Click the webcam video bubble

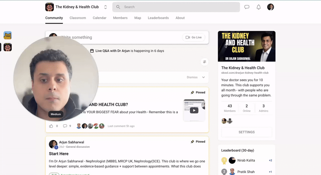point(56,78)
